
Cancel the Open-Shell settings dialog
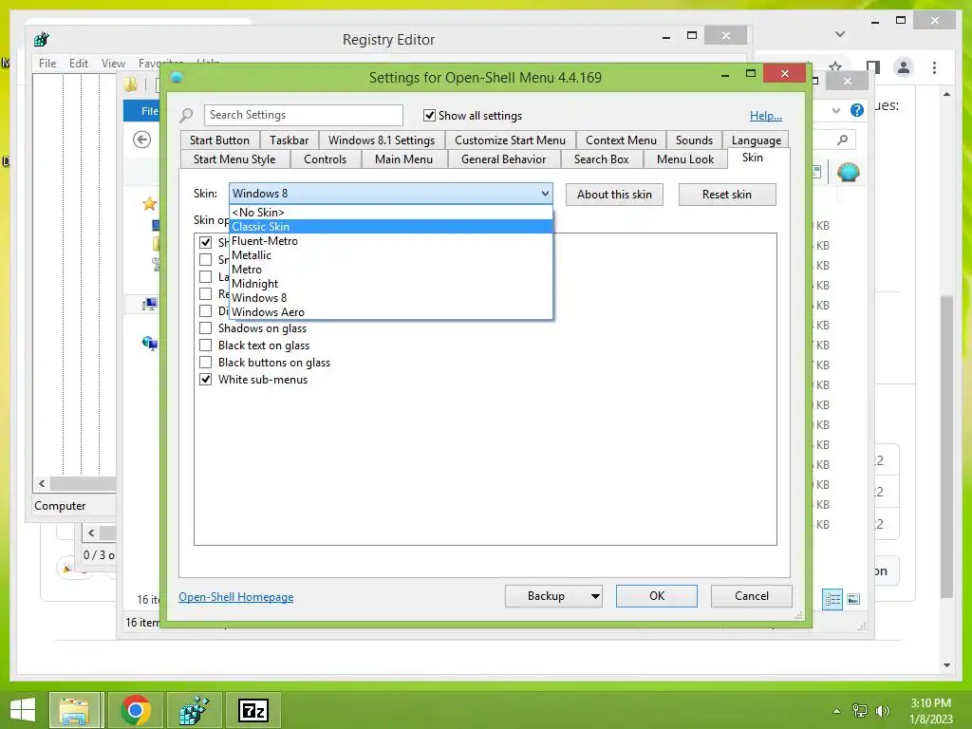pyautogui.click(x=752, y=596)
